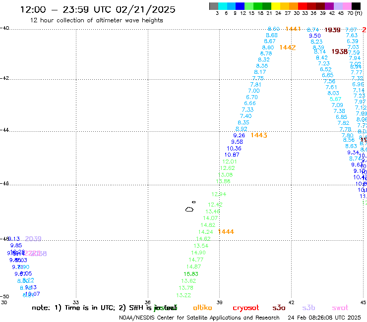The width and height of the screenshot is (367, 322).
Task: Select the s3a satellite legend label
Action: [x=279, y=308]
